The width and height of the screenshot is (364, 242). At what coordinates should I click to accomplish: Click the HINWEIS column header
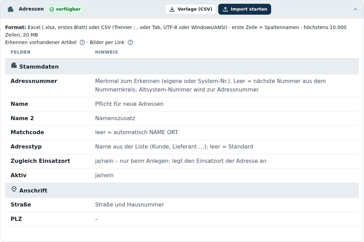(107, 52)
